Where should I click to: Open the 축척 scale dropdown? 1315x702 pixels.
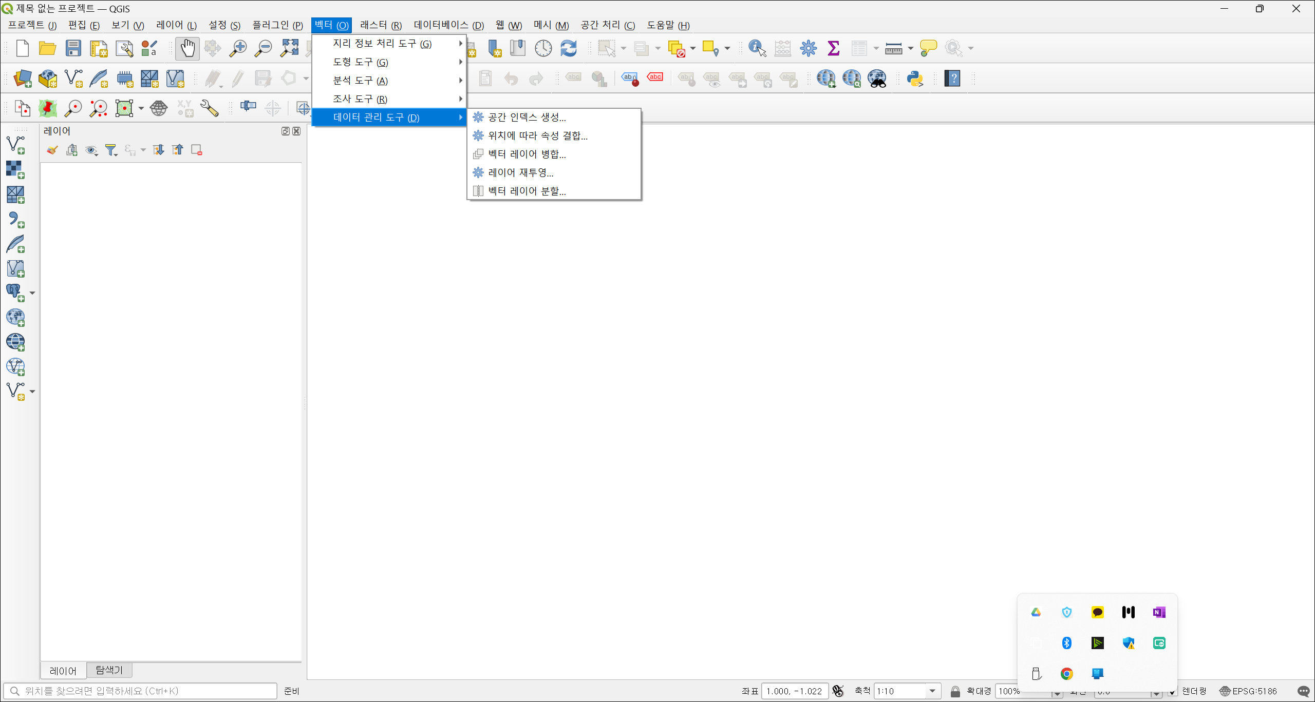pos(932,691)
